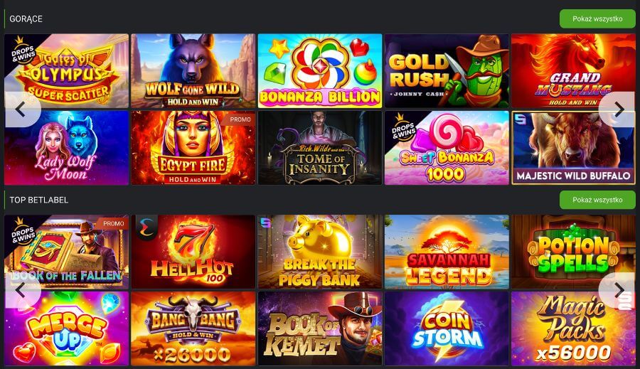Click the next arrow in the Gorące carousel
The height and width of the screenshot is (369, 640).
(x=618, y=109)
